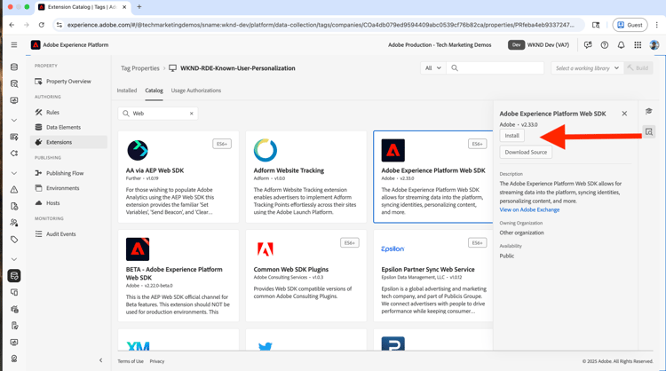Image resolution: width=666 pixels, height=371 pixels.
Task: Reload the browser page
Action: pos(41,25)
